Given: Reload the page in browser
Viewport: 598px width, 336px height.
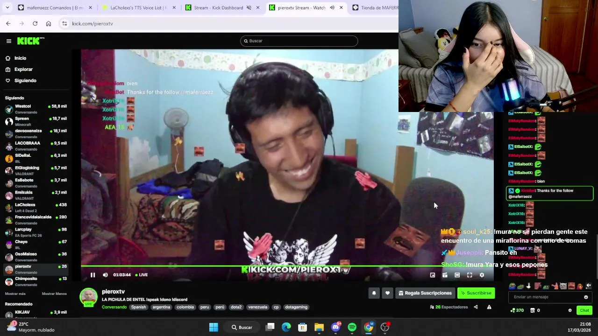Looking at the screenshot, I should (35, 23).
